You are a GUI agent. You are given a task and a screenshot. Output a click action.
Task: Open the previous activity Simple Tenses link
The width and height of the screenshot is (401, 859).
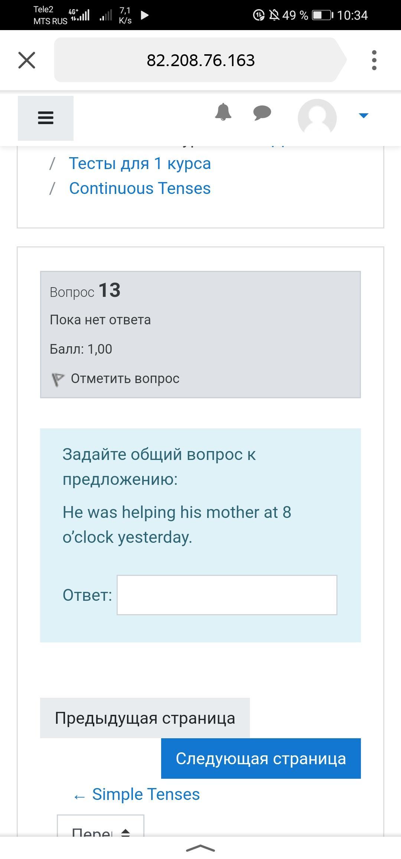pos(136,794)
